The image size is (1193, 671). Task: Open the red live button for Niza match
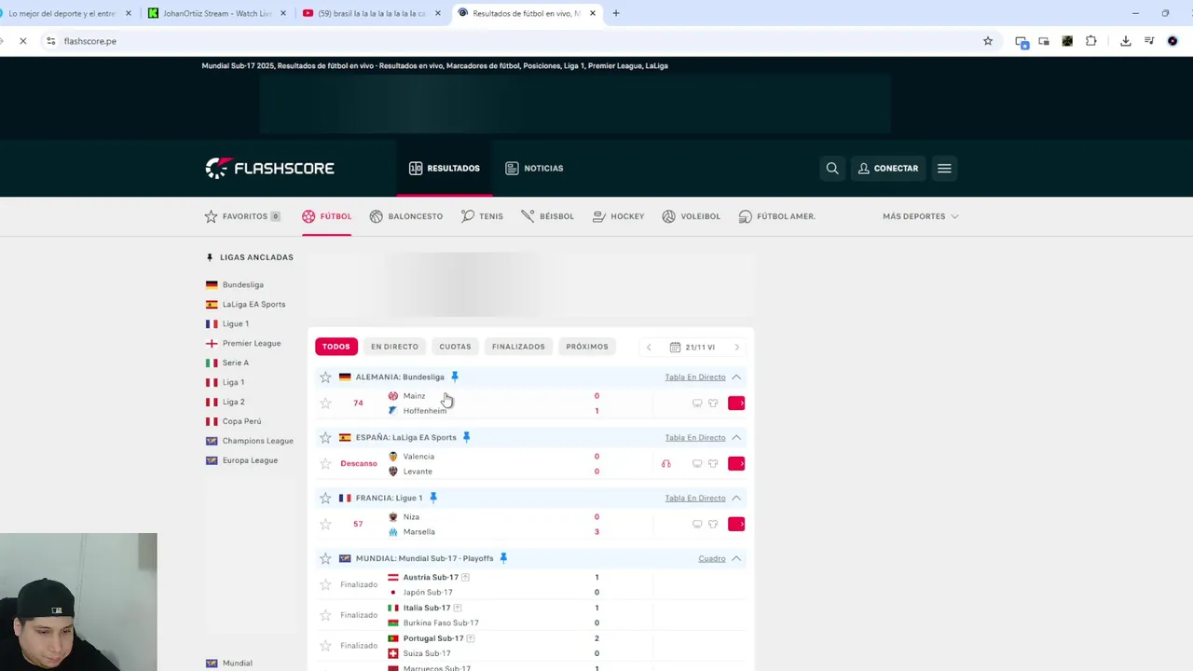(x=736, y=524)
